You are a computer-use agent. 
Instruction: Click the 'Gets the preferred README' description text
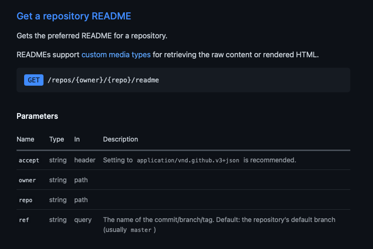[92, 36]
